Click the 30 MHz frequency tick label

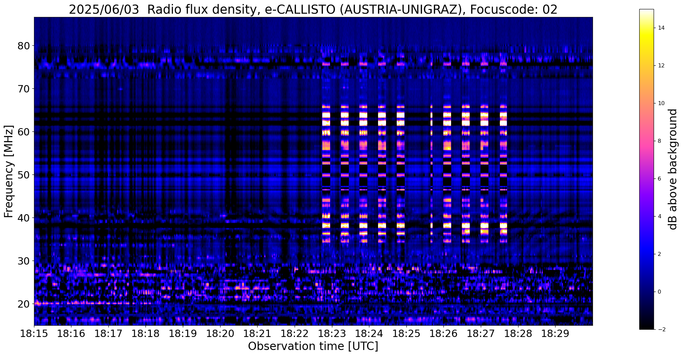(x=24, y=261)
